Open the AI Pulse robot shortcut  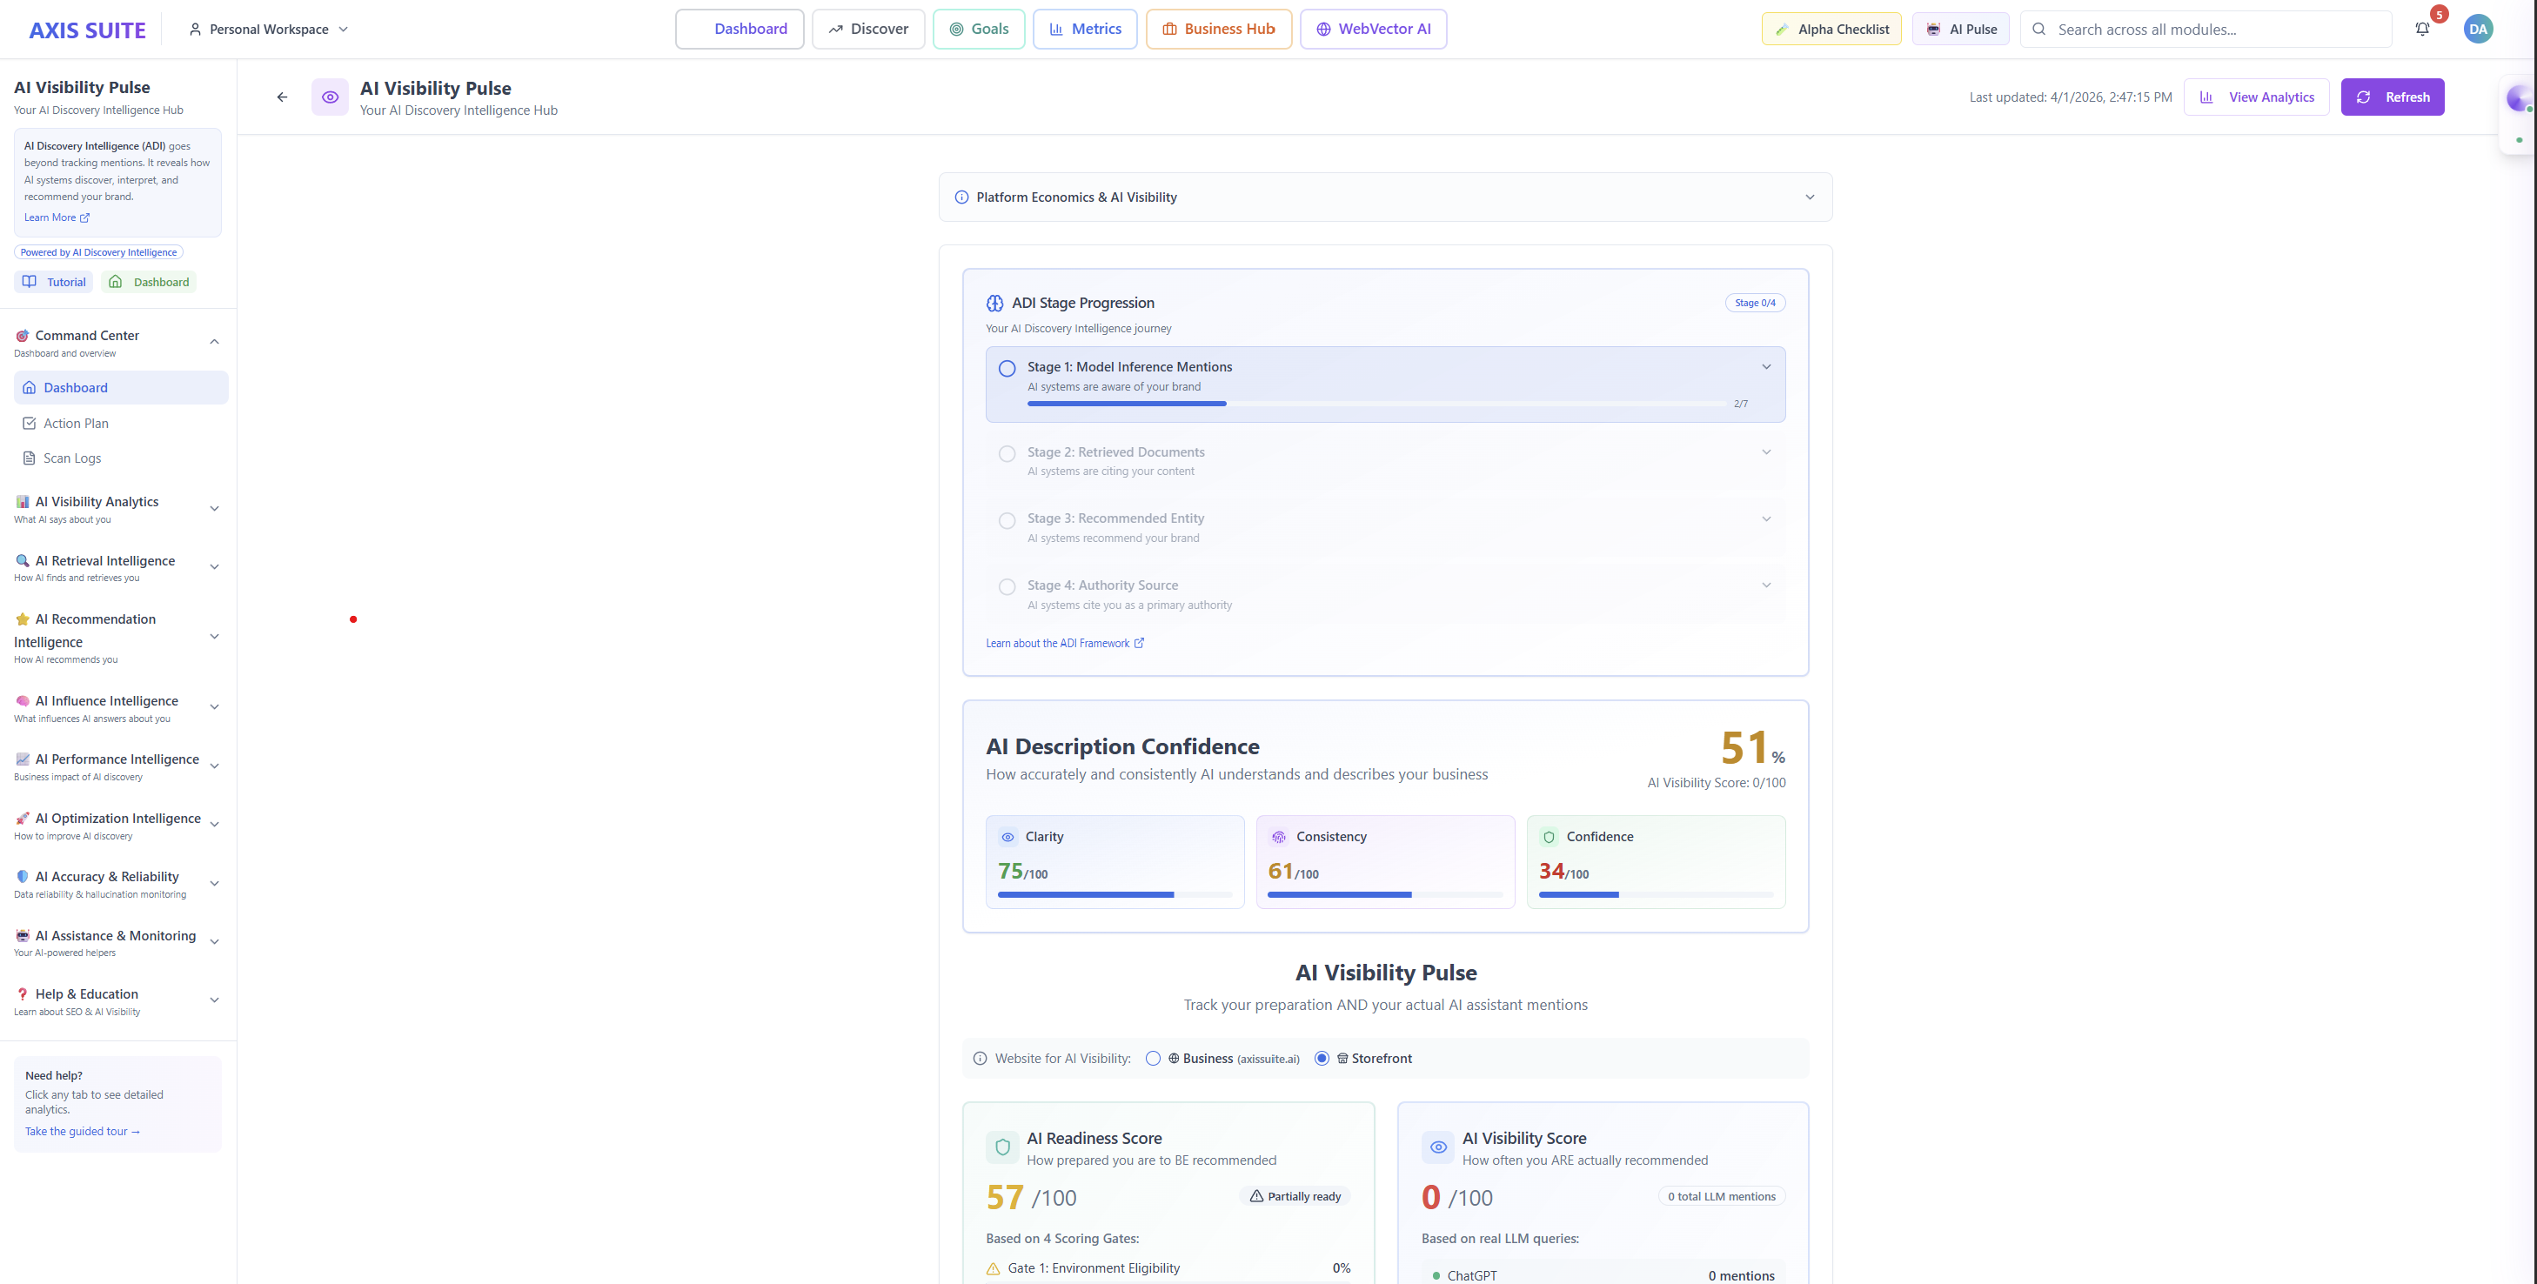pyautogui.click(x=1962, y=30)
